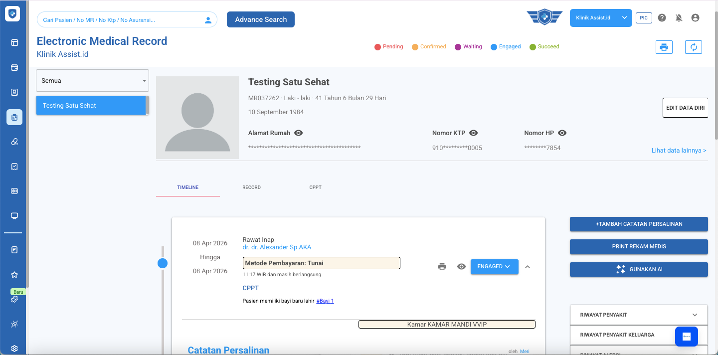The width and height of the screenshot is (718, 355).
Task: Open the ENGAGED status dropdown
Action: (x=494, y=267)
